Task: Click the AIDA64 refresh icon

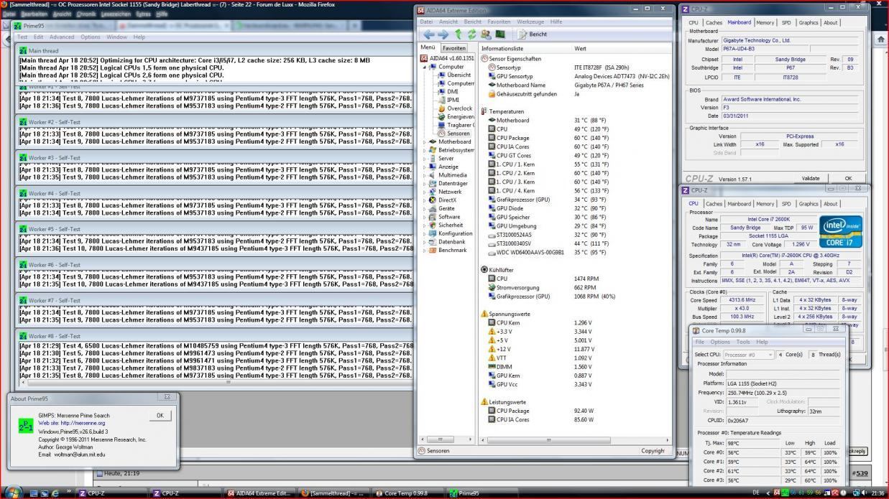Action: [x=472, y=34]
